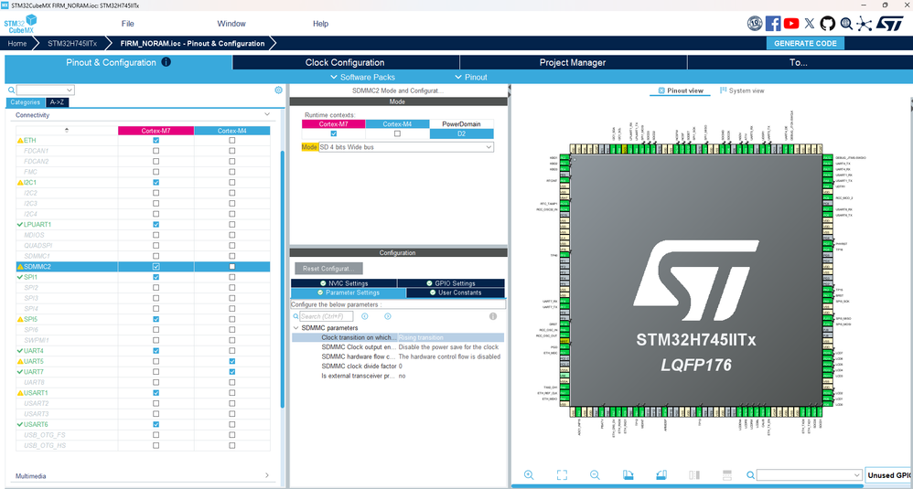The image size is (913, 489).
Task: Click the magnifier search icon in header
Action: coord(846,24)
